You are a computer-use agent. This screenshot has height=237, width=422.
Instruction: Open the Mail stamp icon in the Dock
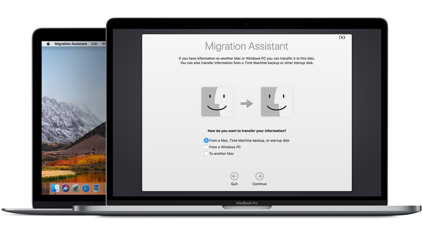(x=96, y=188)
